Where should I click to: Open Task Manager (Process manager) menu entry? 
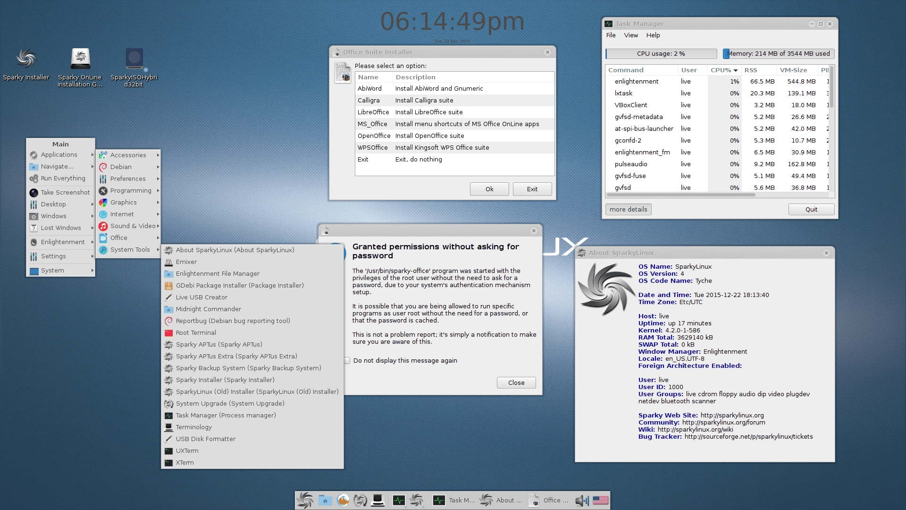coord(252,415)
